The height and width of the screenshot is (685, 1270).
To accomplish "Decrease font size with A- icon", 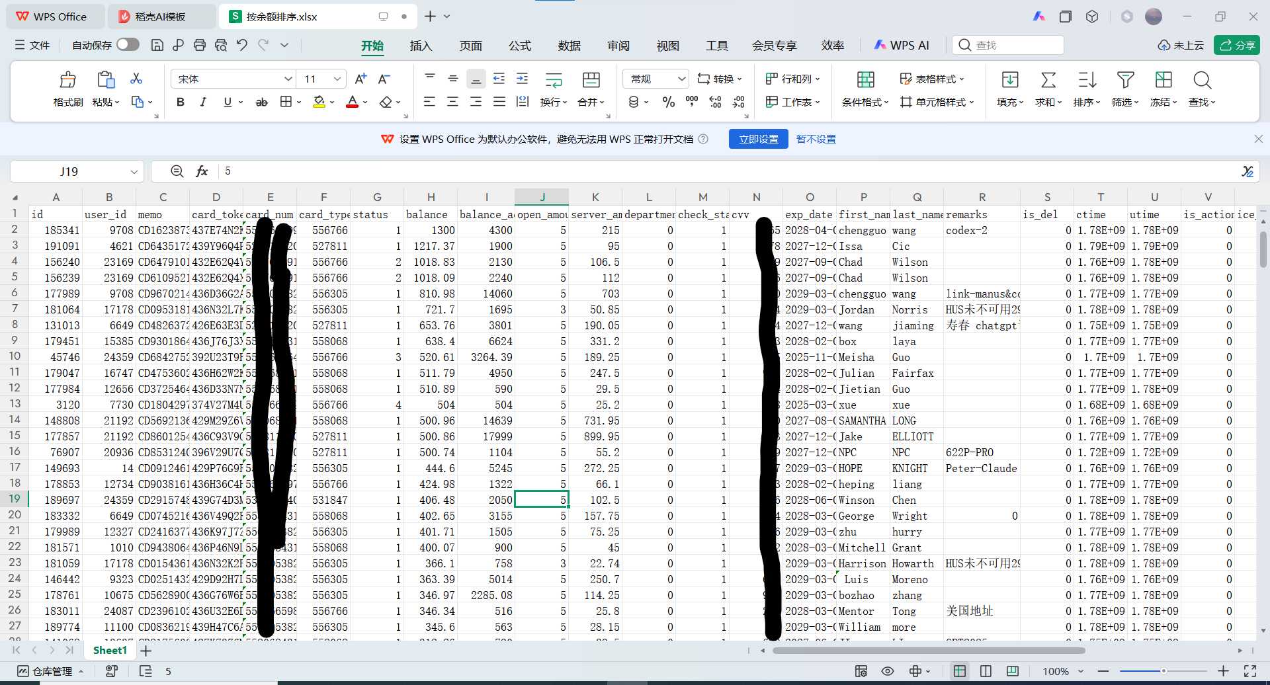I will click(384, 79).
